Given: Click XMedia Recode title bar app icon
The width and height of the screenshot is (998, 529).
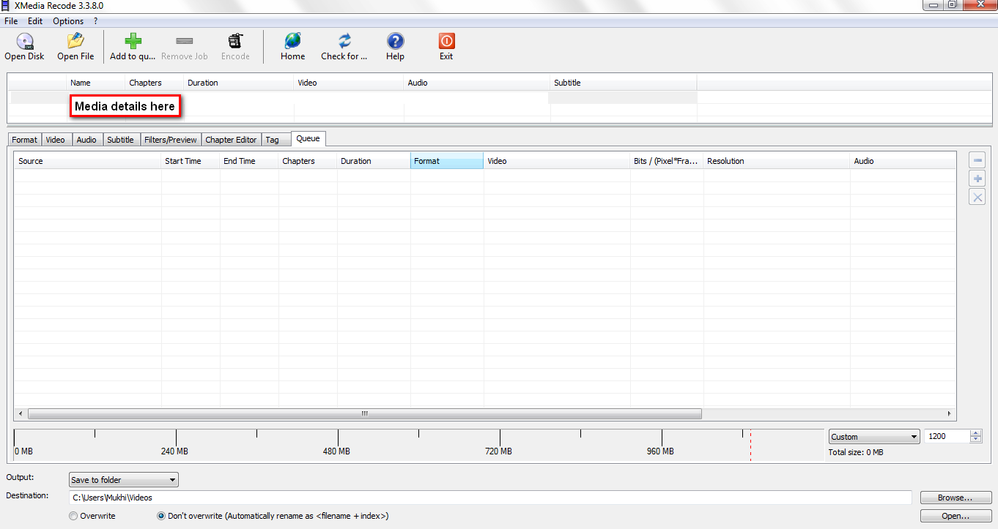Looking at the screenshot, I should point(6,5).
